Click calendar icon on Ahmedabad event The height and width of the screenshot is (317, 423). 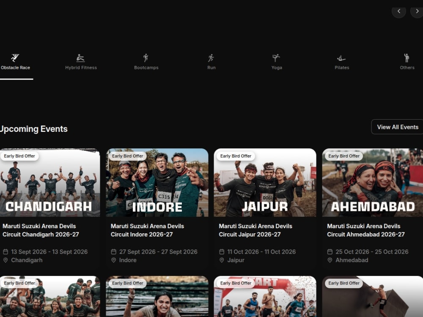pyautogui.click(x=330, y=252)
